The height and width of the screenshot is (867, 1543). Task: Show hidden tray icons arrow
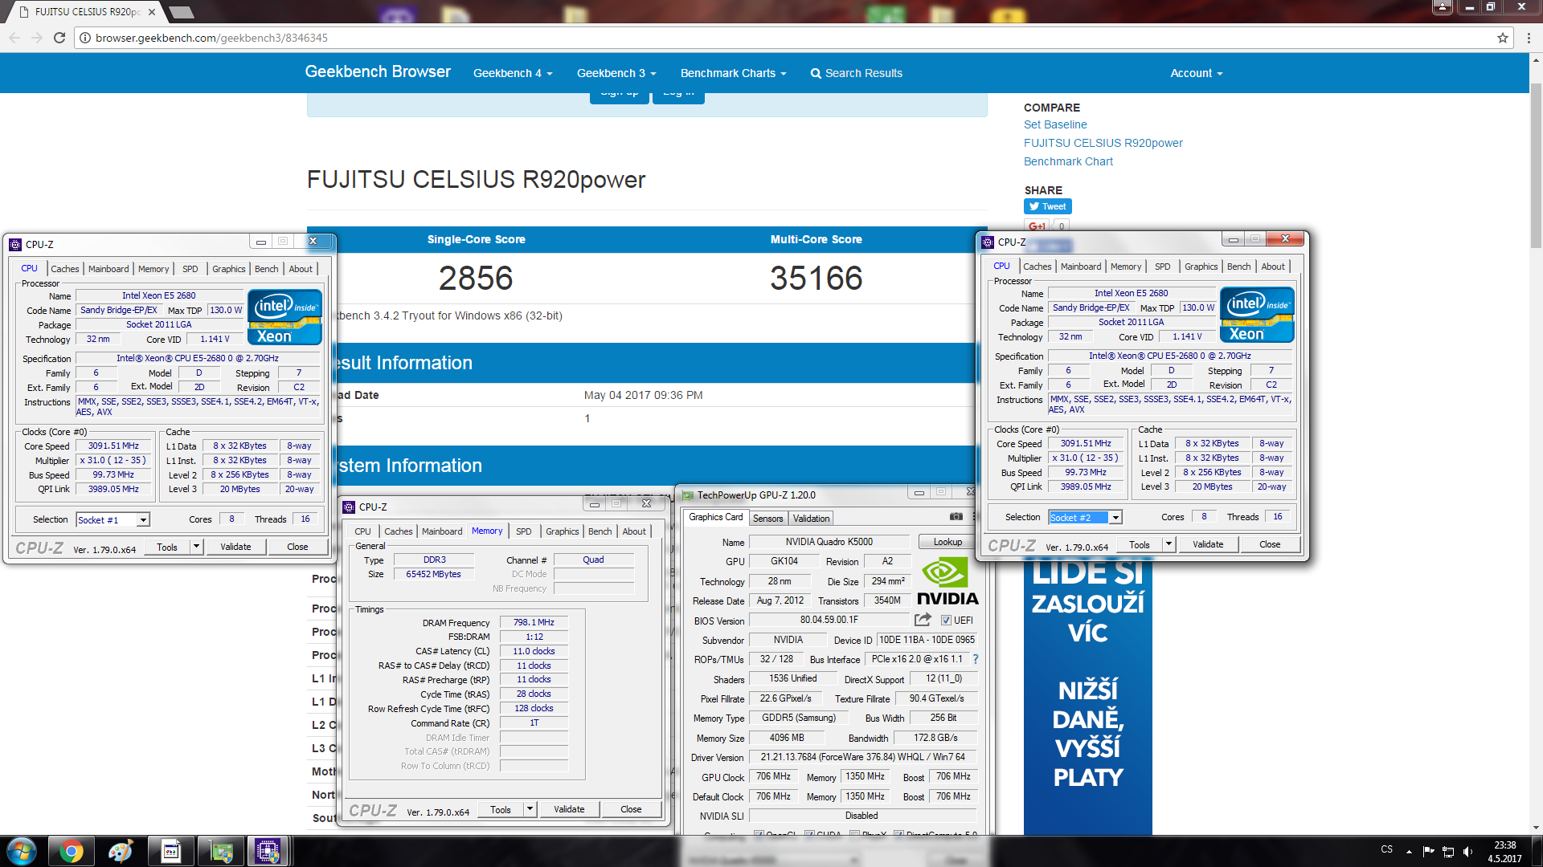1409,852
